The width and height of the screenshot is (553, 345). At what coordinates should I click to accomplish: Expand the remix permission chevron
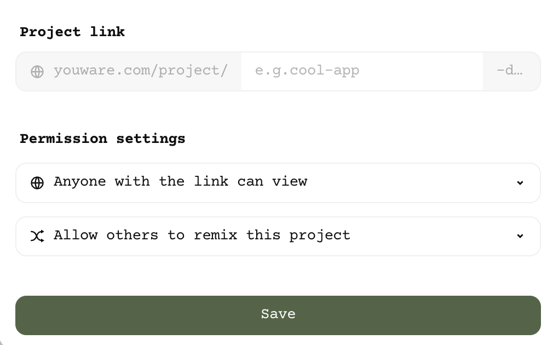click(520, 236)
